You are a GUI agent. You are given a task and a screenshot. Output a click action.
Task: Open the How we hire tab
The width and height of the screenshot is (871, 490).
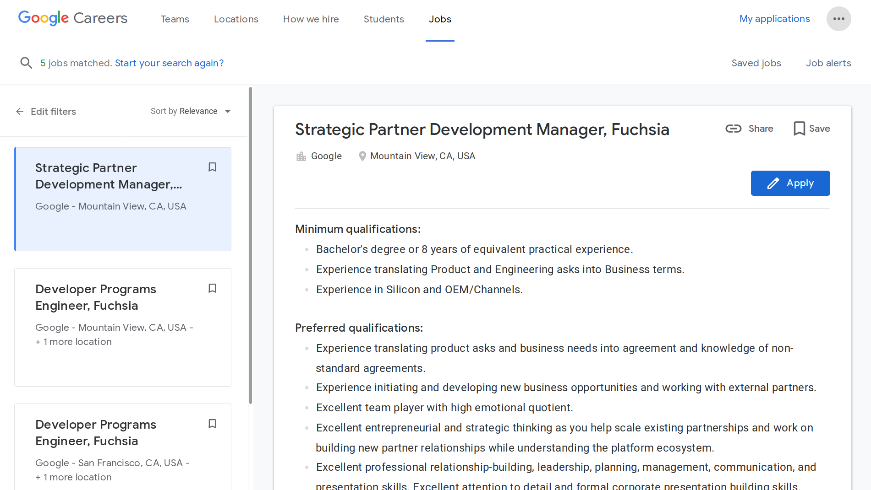[x=311, y=19]
